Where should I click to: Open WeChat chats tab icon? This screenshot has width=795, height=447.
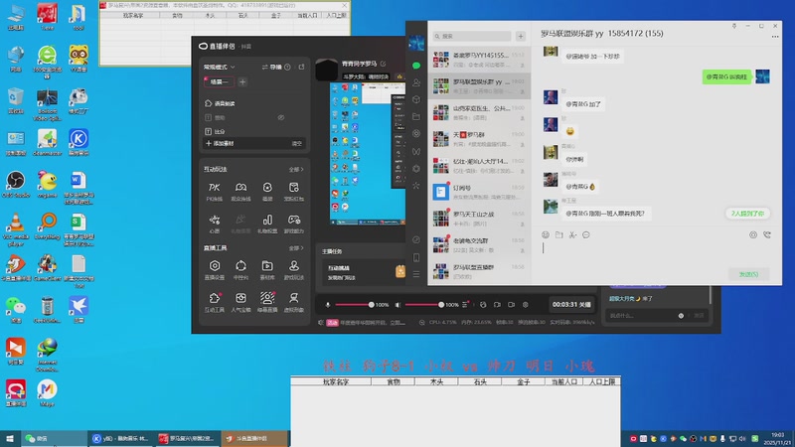[x=416, y=66]
